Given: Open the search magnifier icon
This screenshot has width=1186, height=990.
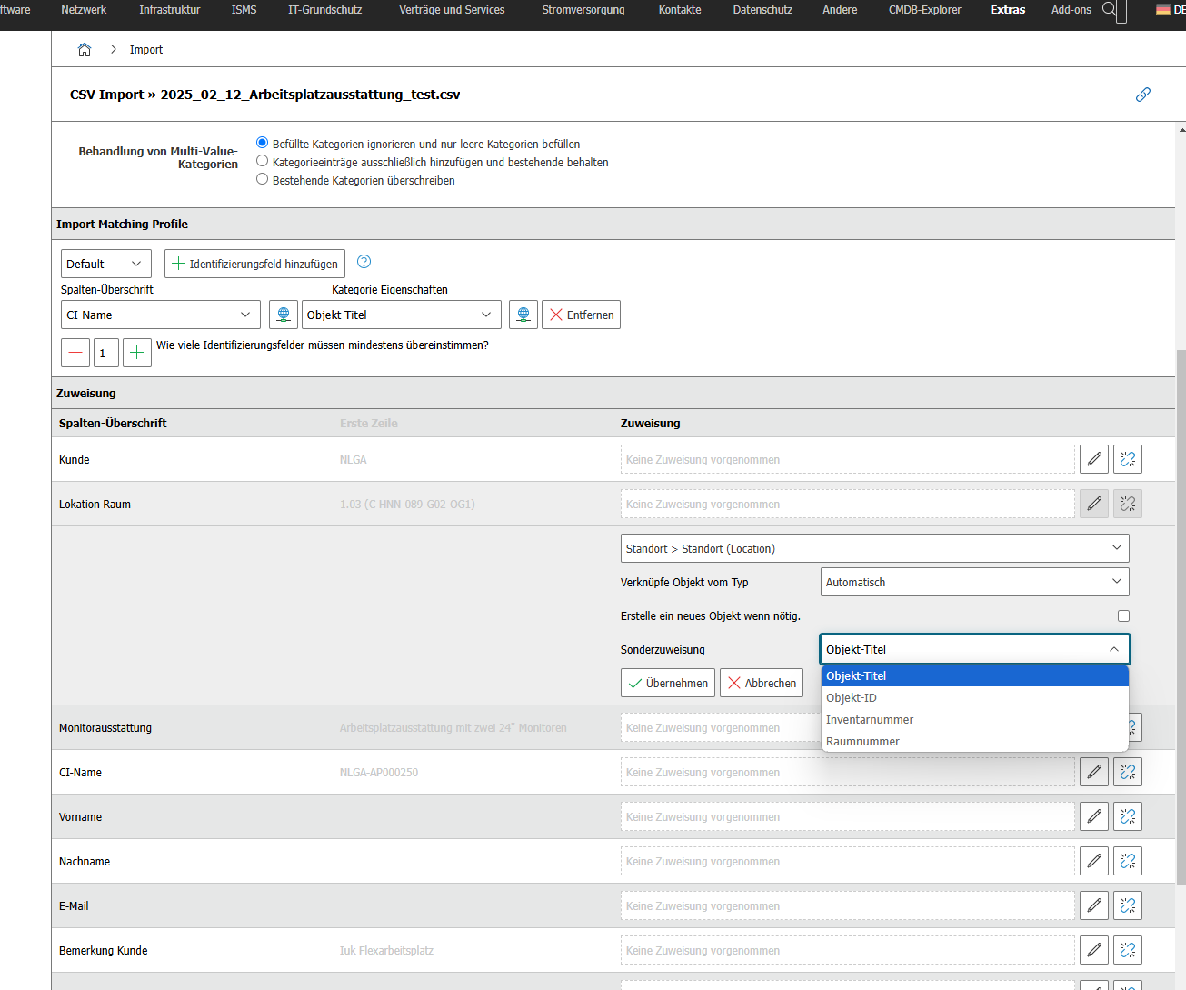Looking at the screenshot, I should 1110,9.
